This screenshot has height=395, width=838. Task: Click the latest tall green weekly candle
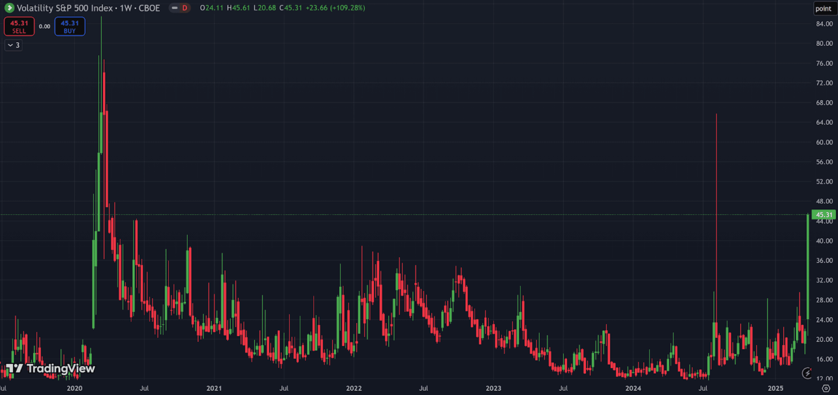(x=808, y=267)
